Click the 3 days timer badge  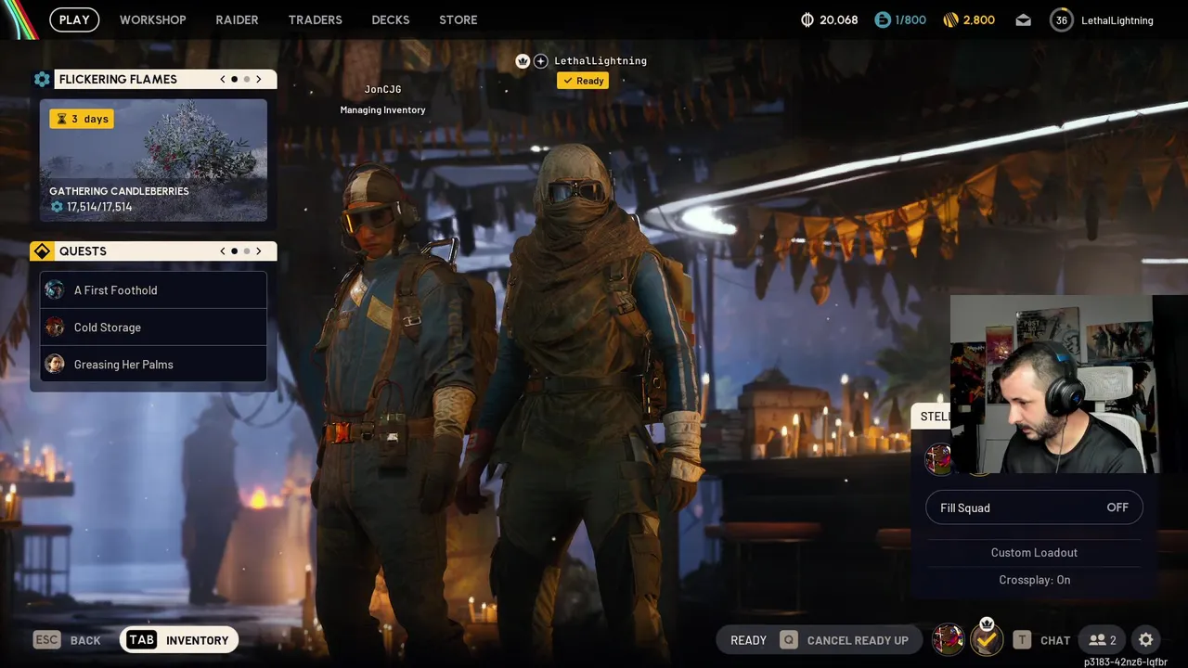point(82,119)
